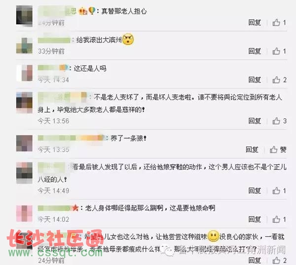The width and height of the screenshot is (296, 265).
Task: Like the bottom comment from 24分钟前
Action: 279,261
